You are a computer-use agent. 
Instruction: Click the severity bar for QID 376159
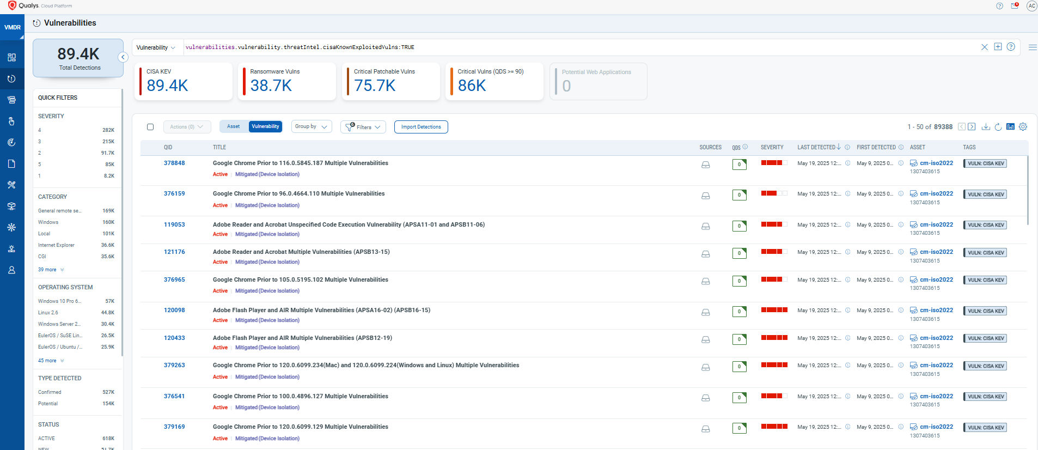(774, 193)
